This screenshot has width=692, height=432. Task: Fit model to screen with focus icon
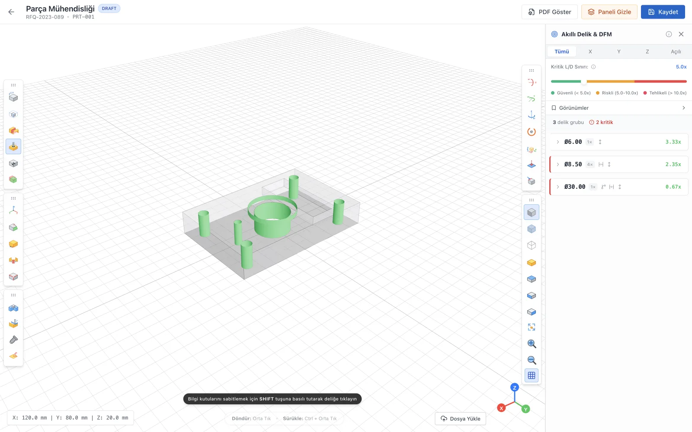532,327
